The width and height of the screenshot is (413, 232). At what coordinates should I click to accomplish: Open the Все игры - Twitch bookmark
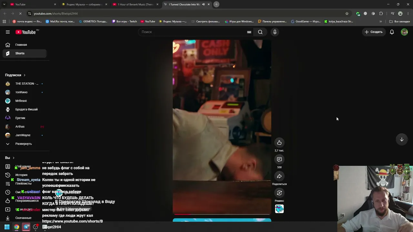124,22
